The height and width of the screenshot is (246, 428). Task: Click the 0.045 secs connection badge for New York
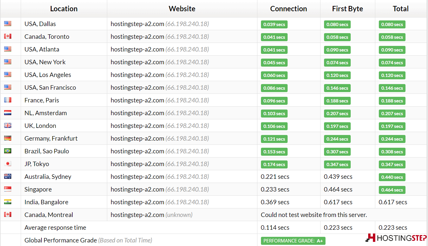click(x=274, y=62)
